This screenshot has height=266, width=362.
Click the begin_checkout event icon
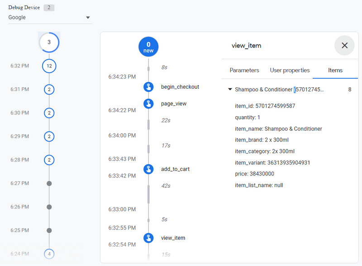[x=148, y=87]
